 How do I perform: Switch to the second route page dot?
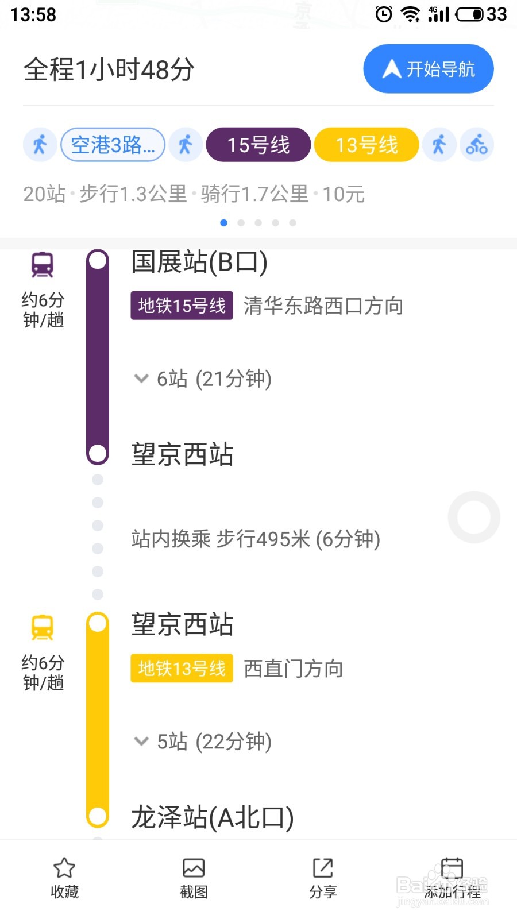pyautogui.click(x=241, y=223)
